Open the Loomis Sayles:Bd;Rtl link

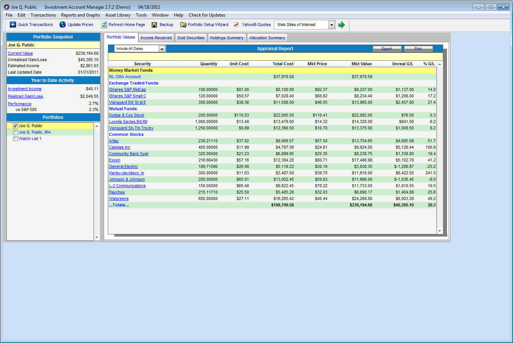[x=128, y=122]
